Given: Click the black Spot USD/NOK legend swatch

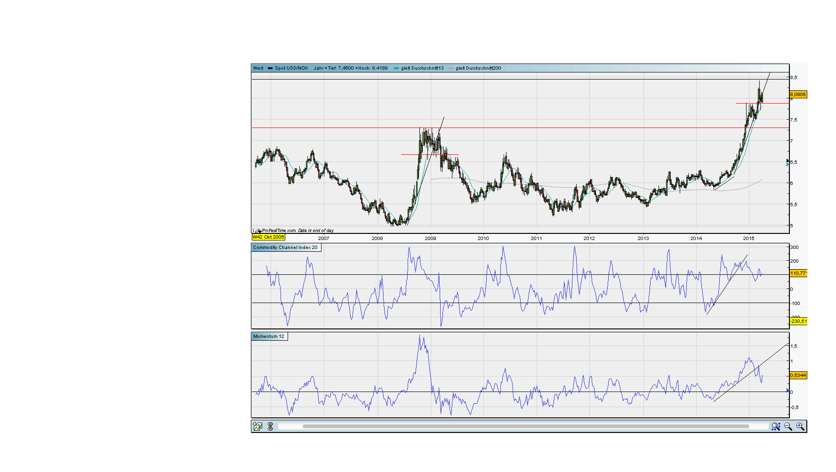Looking at the screenshot, I should pos(270,68).
